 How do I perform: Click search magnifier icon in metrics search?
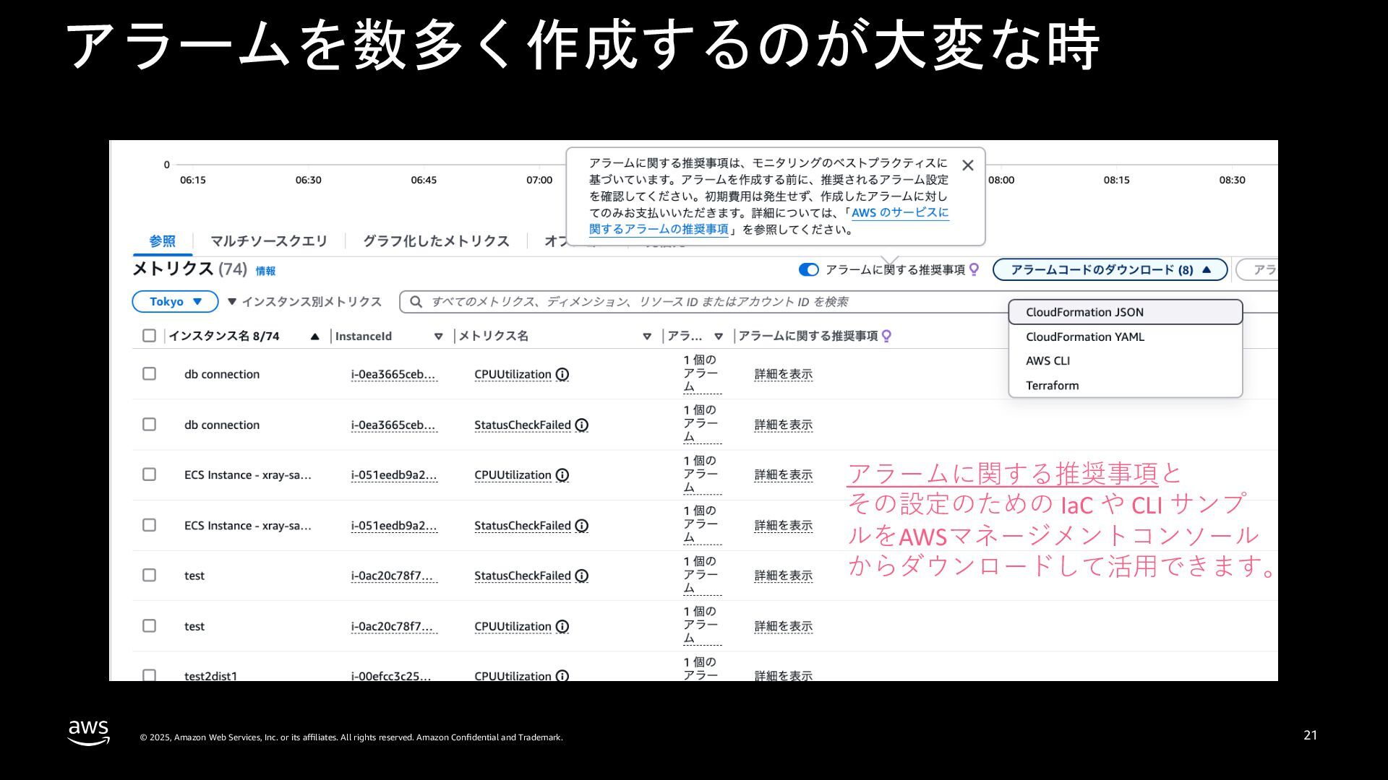(416, 302)
